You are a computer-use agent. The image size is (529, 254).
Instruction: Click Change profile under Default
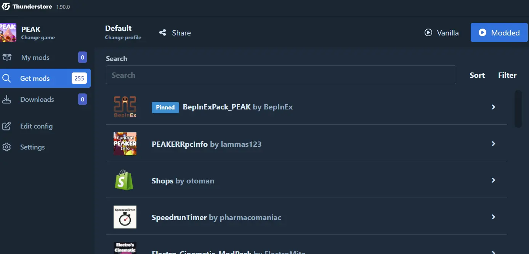click(123, 38)
